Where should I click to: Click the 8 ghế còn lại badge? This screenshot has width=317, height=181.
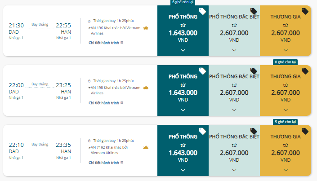(x=285, y=62)
